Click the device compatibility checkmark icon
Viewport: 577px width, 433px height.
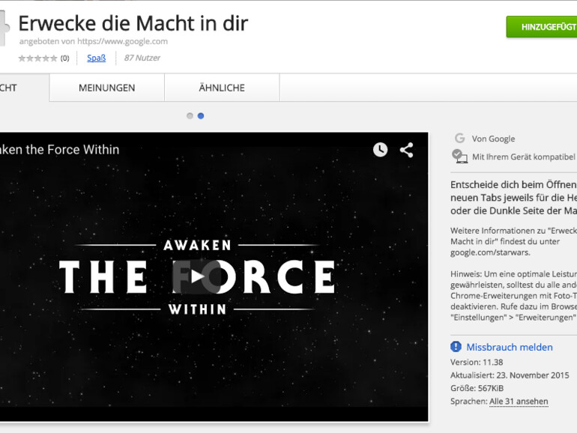(459, 157)
